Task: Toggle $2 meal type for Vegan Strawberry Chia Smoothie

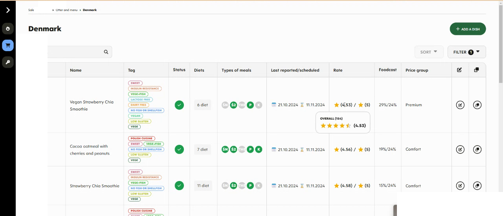Action: coord(233,105)
